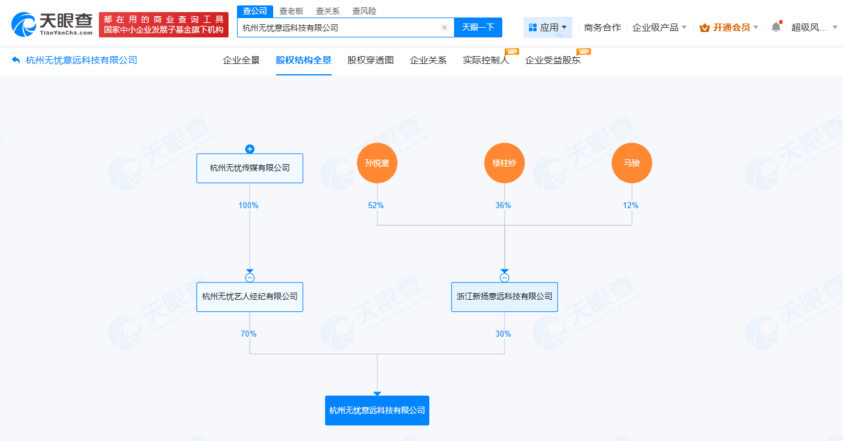Expand 杭州无忧传媒有限公司 with the plus icon

pos(250,149)
